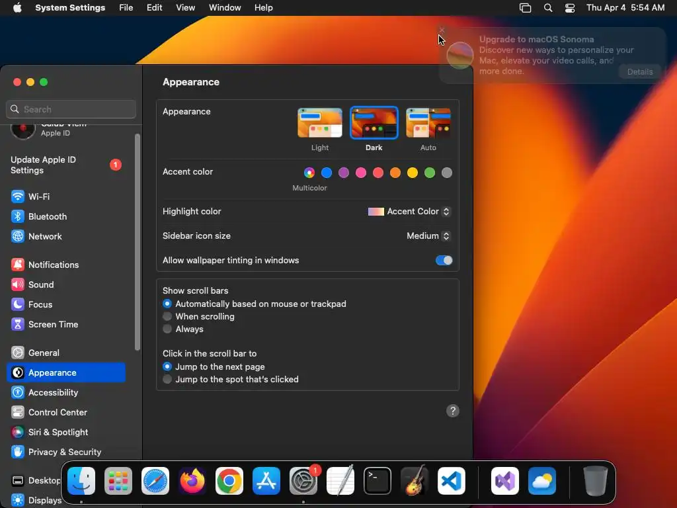The image size is (677, 508).
Task: Click Details on Sonoma upgrade notification
Action: [640, 71]
